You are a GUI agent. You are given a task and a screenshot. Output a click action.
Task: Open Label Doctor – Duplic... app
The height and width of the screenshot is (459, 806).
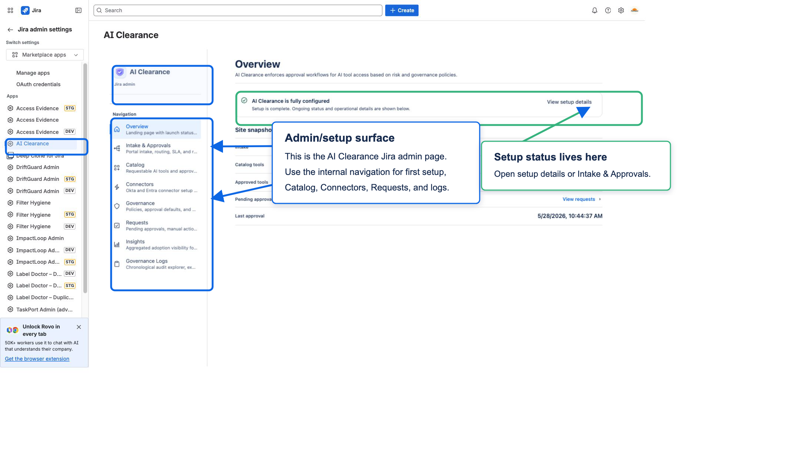coord(41,297)
